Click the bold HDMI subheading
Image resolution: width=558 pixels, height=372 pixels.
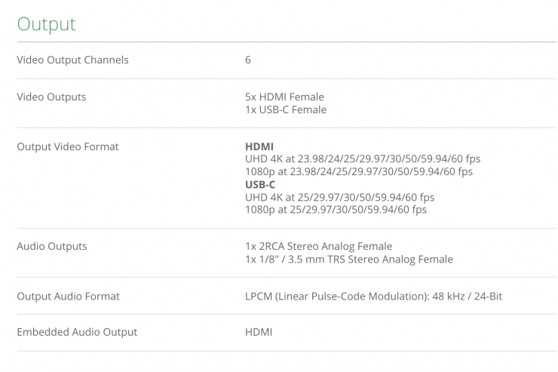[259, 146]
